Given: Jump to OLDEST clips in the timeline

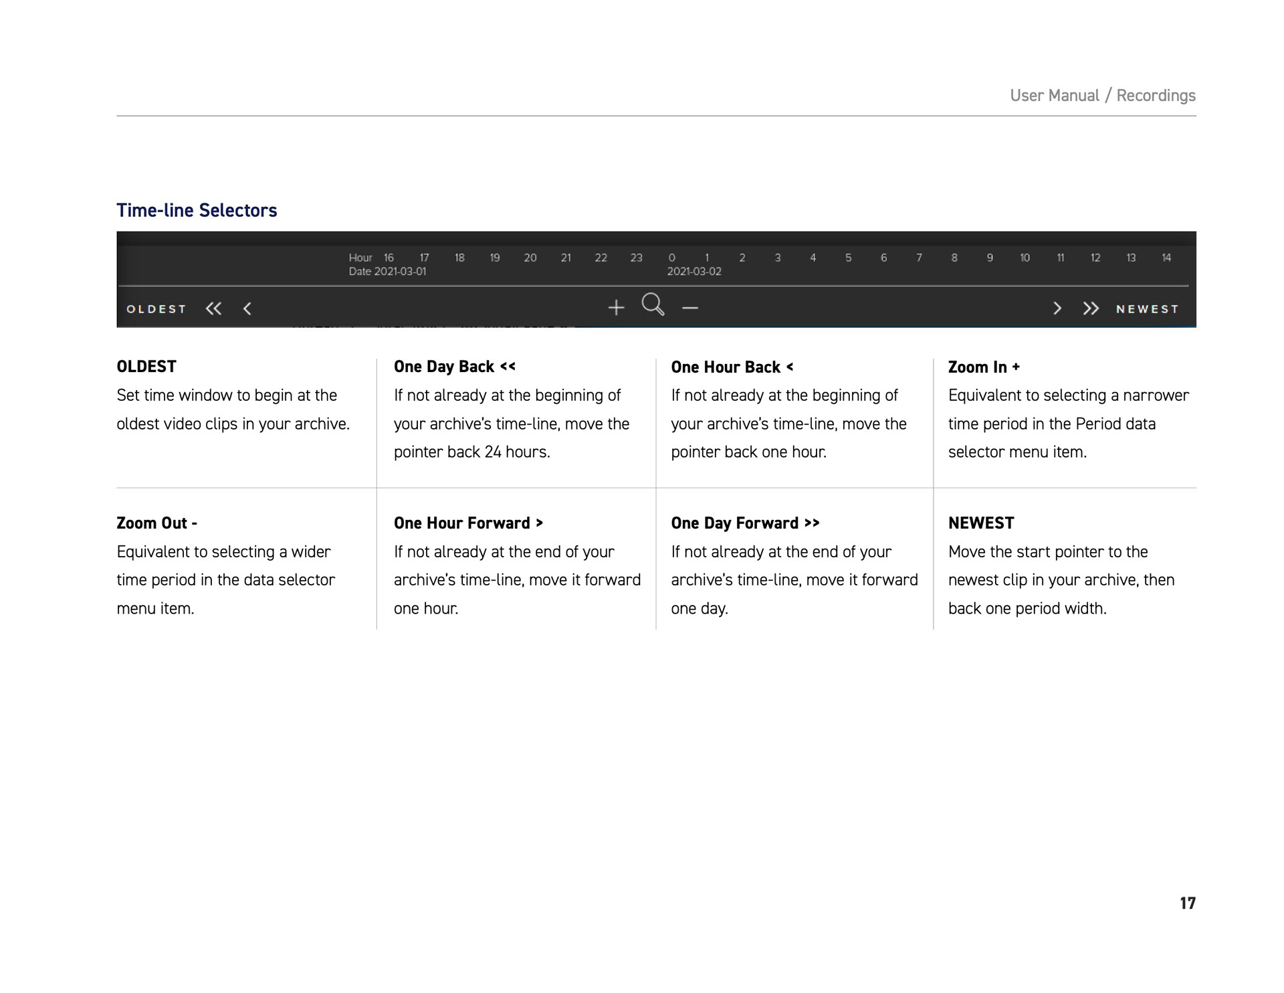Looking at the screenshot, I should [x=156, y=309].
